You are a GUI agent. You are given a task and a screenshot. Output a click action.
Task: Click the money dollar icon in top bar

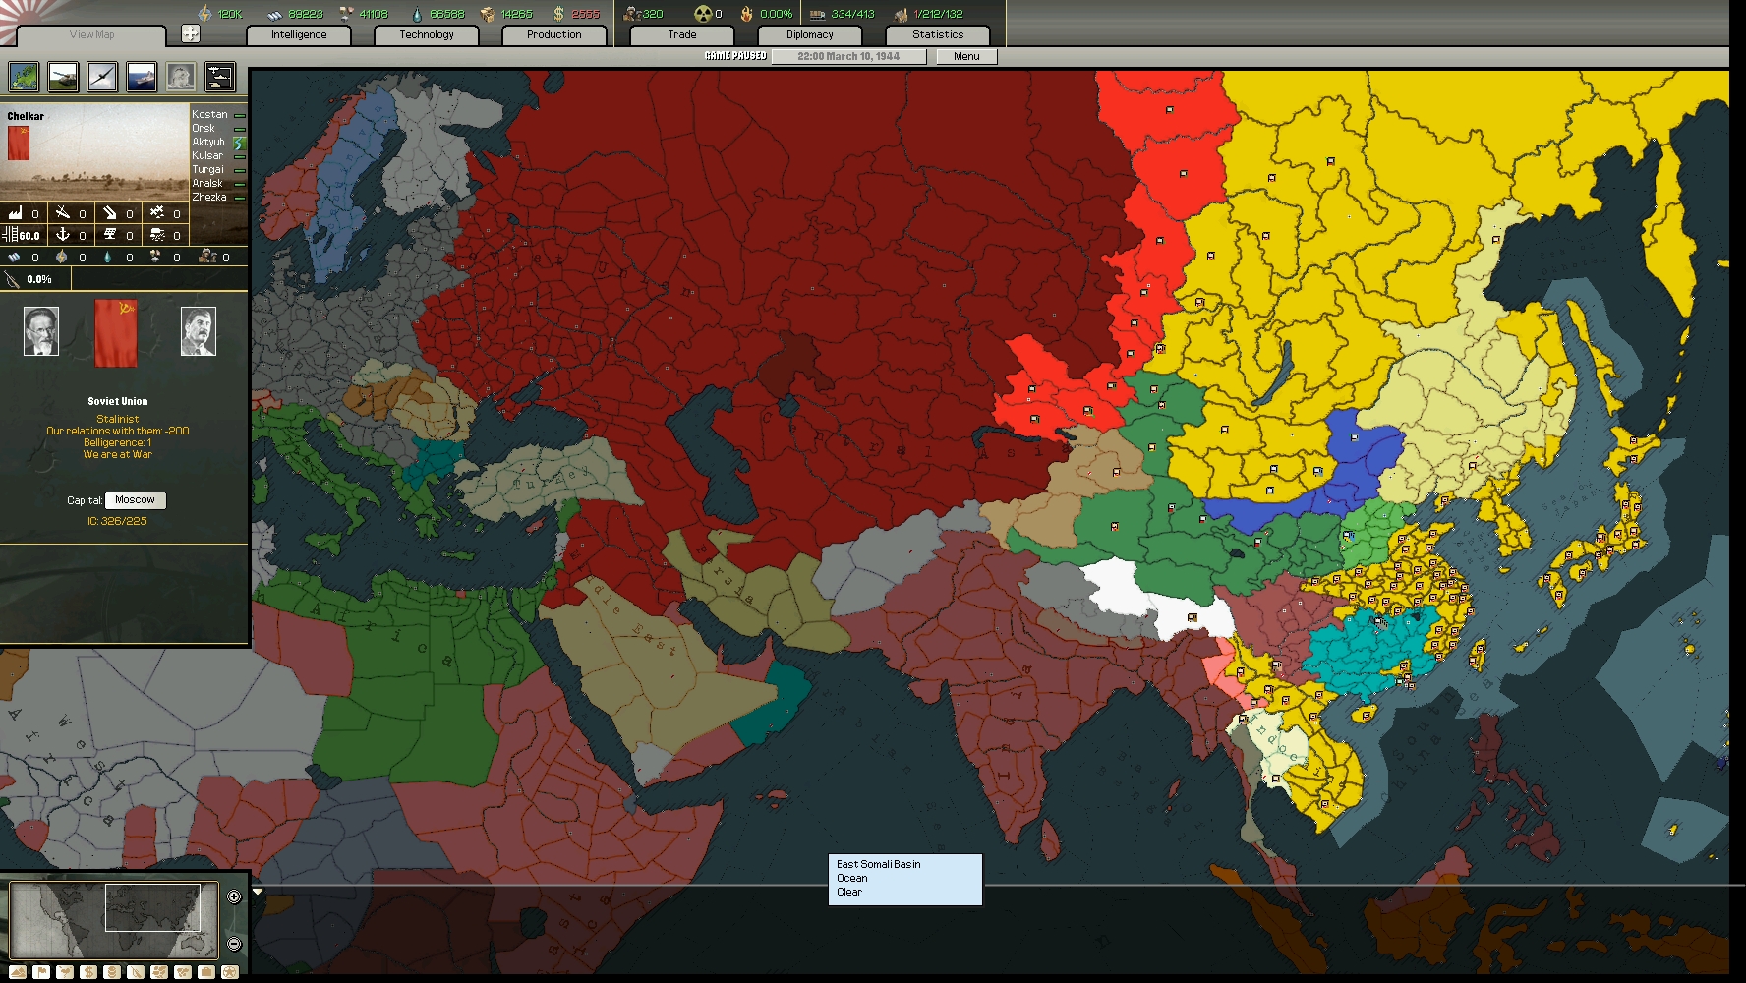click(x=558, y=14)
